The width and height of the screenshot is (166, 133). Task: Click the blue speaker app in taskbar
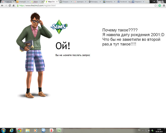coord(43,131)
